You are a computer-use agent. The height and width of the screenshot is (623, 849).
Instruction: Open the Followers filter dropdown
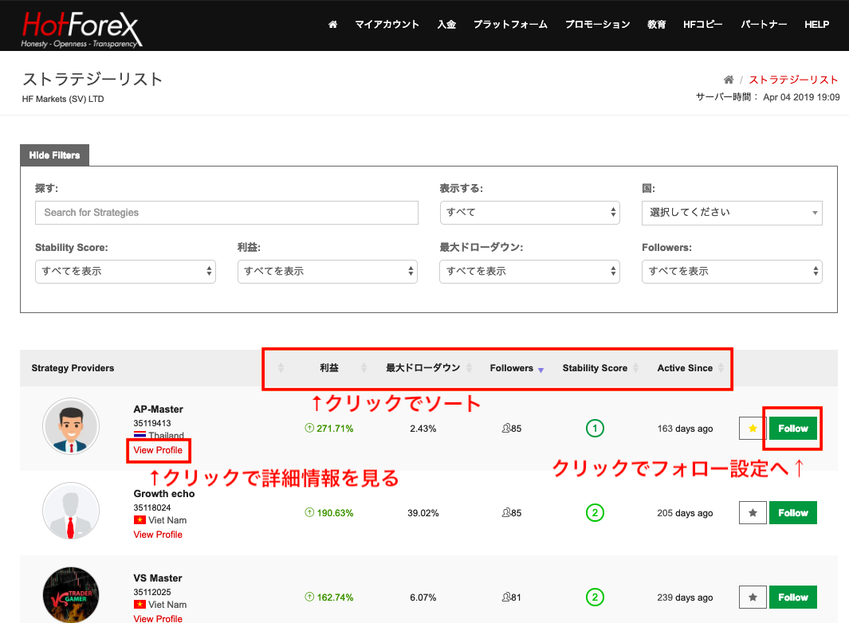pos(732,271)
